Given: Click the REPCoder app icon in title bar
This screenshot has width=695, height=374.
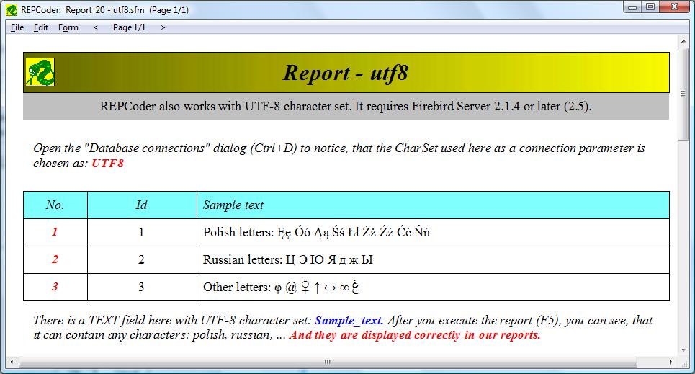Looking at the screenshot, I should [12, 10].
